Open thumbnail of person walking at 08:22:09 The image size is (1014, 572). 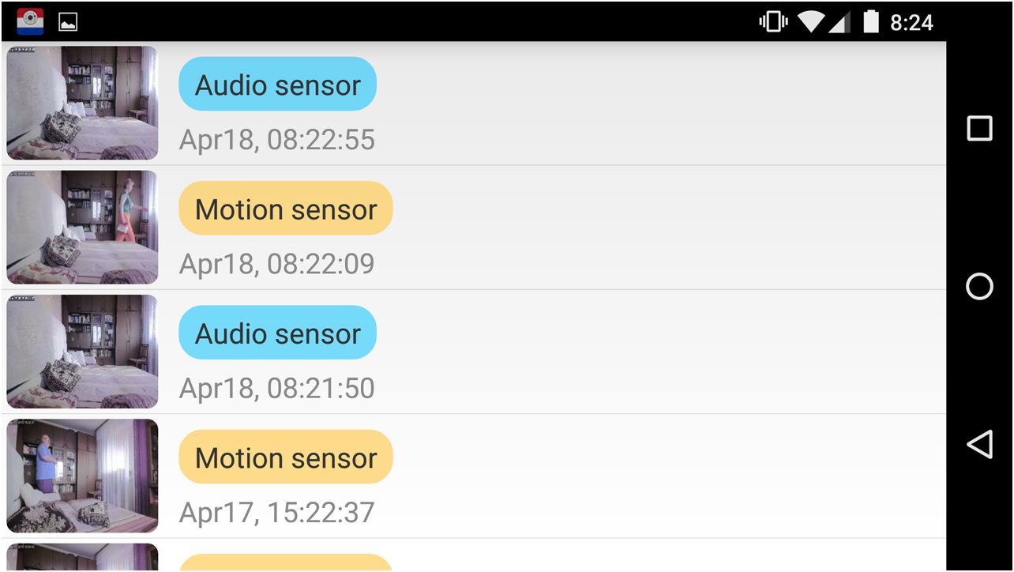pos(82,227)
